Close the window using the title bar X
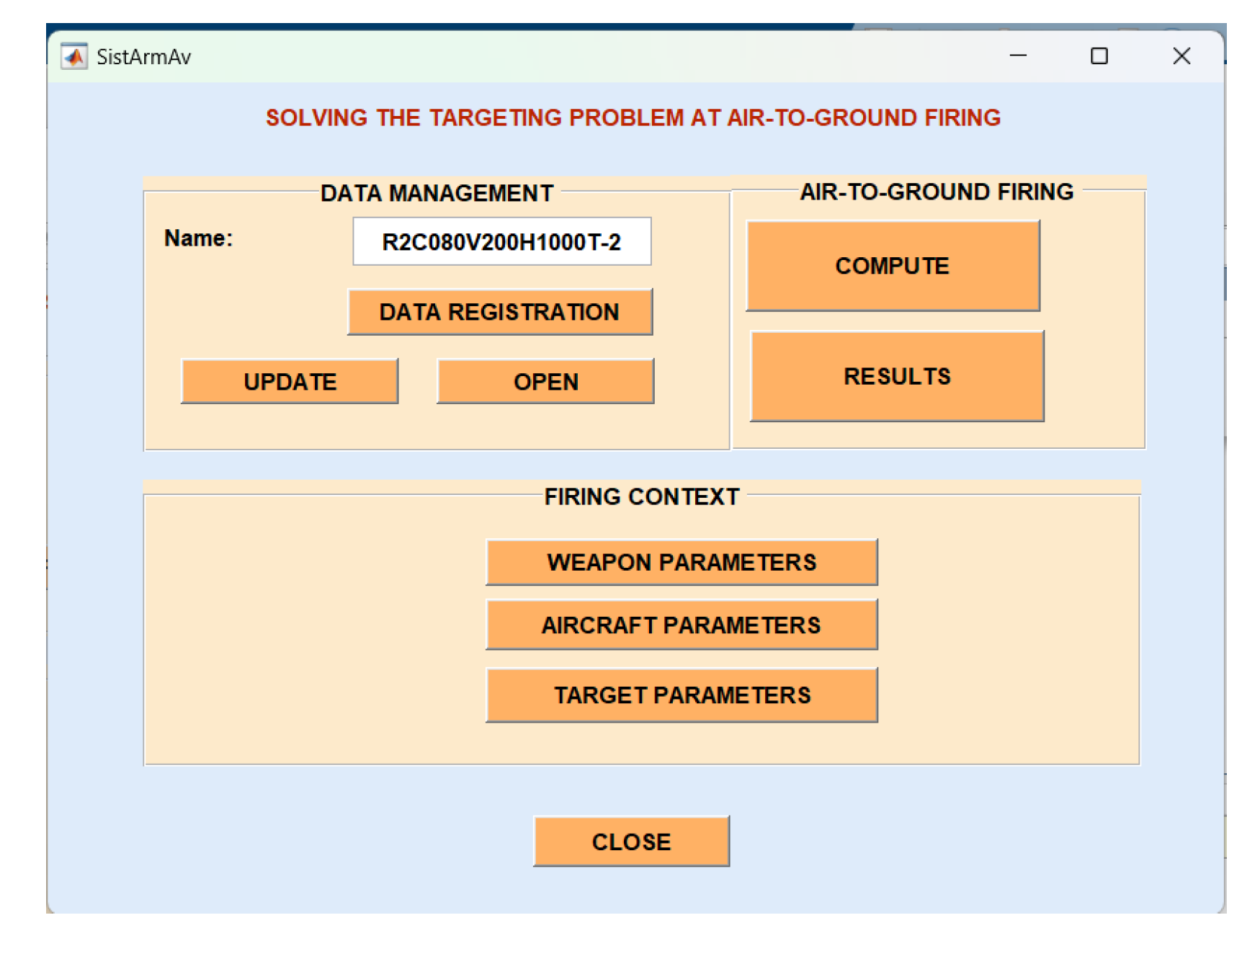This screenshot has width=1242, height=959. [x=1181, y=55]
